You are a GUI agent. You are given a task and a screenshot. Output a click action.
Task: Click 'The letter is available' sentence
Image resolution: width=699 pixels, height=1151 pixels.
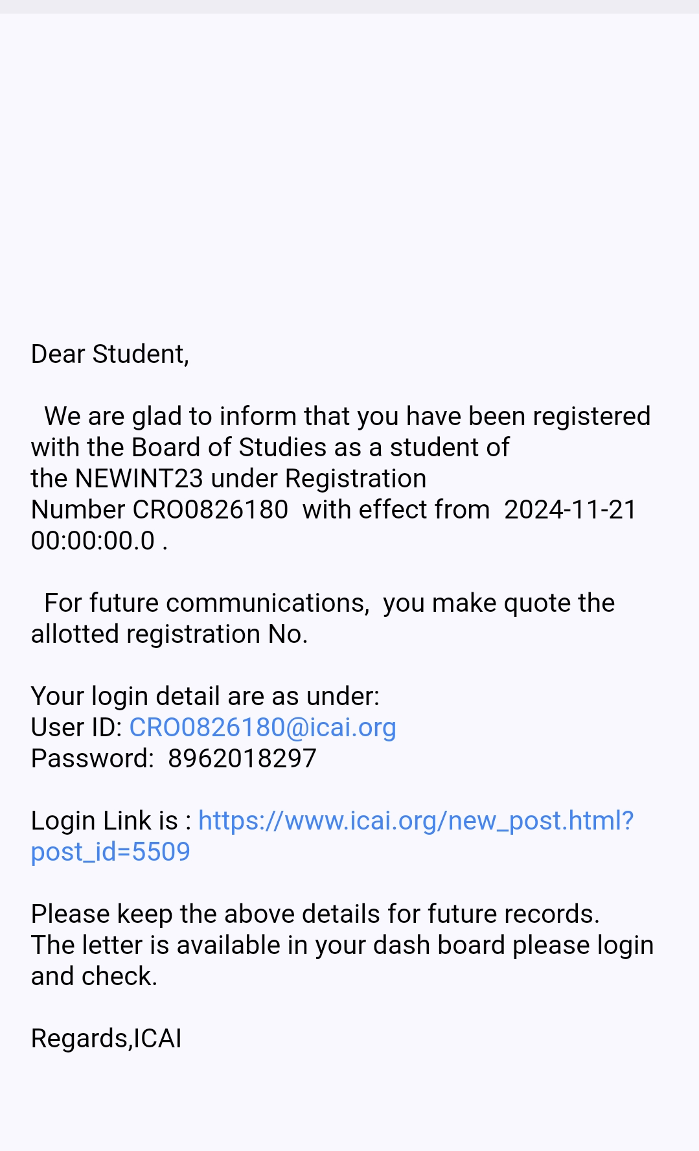point(342,945)
